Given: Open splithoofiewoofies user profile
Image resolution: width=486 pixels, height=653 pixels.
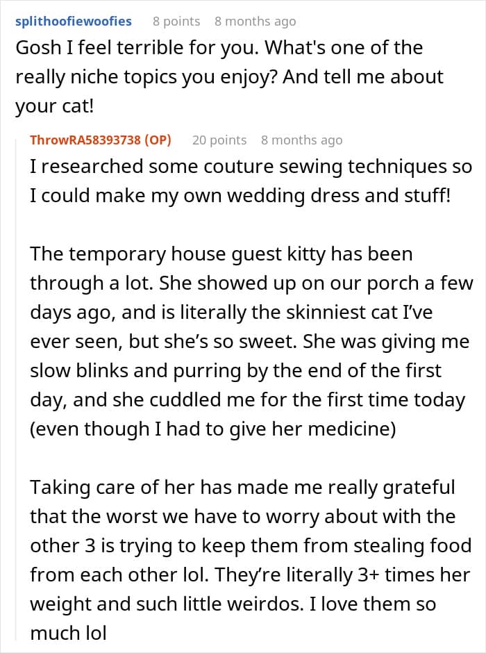Looking at the screenshot, I should (x=73, y=22).
